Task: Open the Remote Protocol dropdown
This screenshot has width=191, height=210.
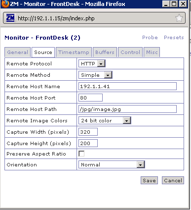Action: coord(92,63)
